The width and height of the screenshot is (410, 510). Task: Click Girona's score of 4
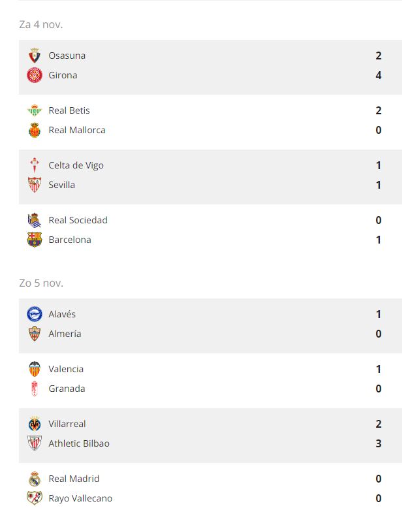[379, 75]
